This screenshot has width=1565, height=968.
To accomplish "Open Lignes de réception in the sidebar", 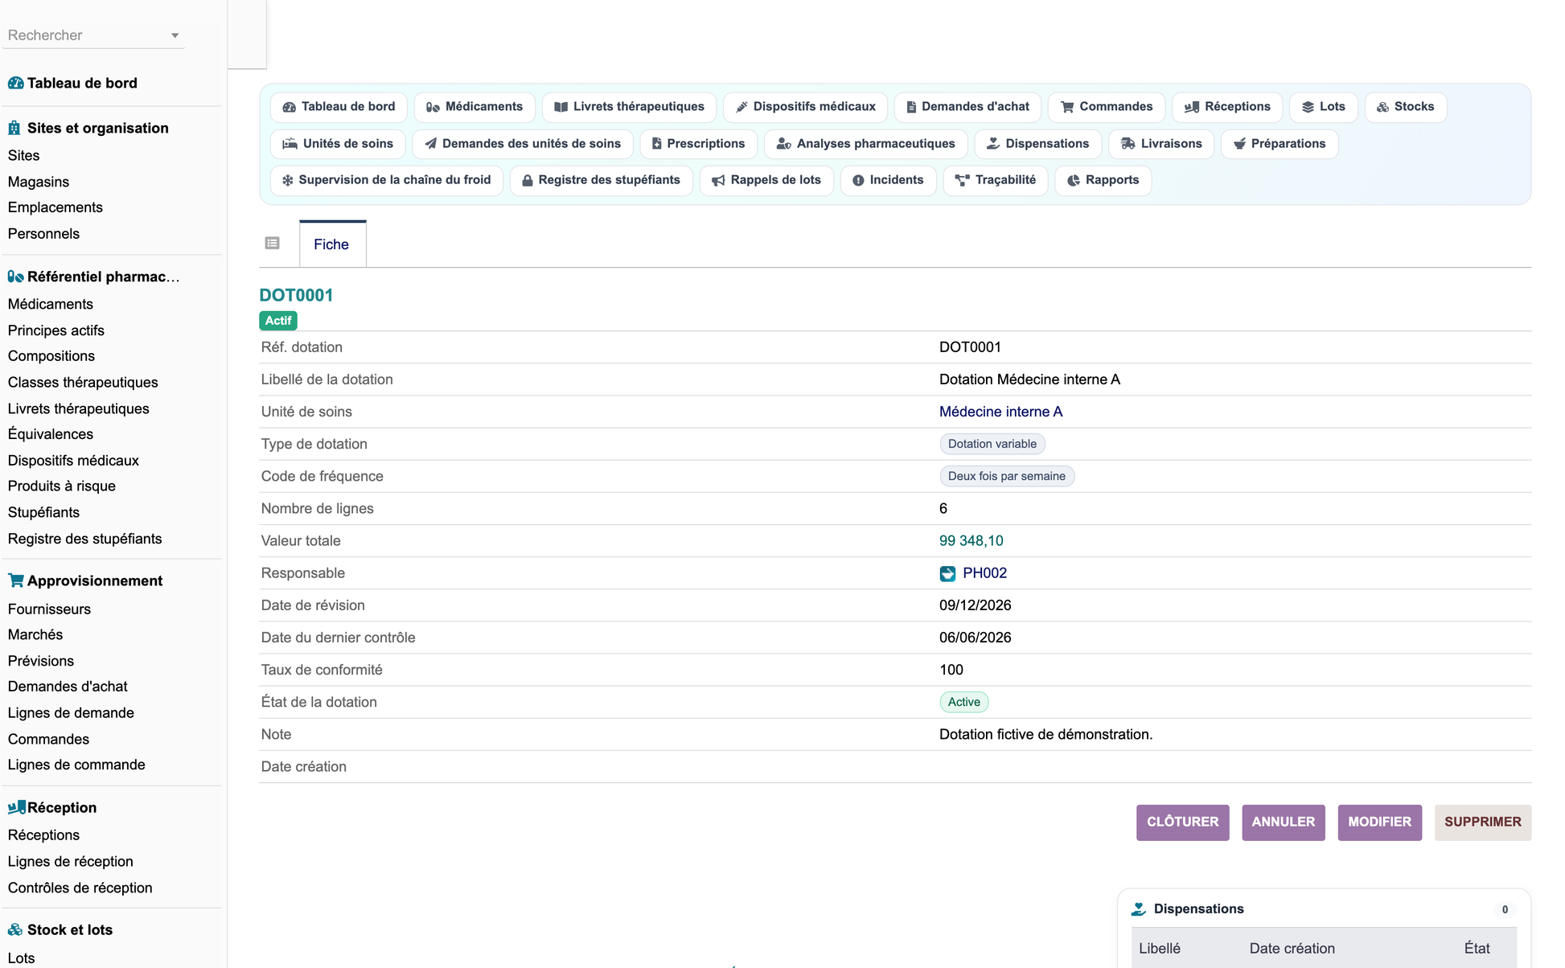I will pos(71,862).
